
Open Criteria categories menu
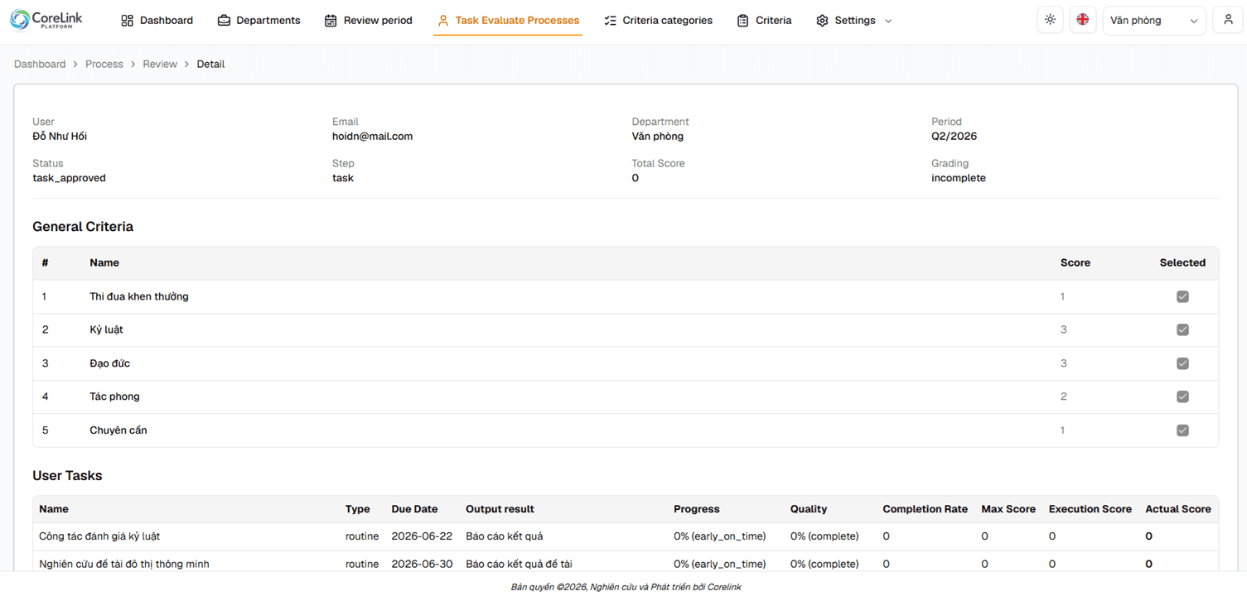tap(658, 21)
